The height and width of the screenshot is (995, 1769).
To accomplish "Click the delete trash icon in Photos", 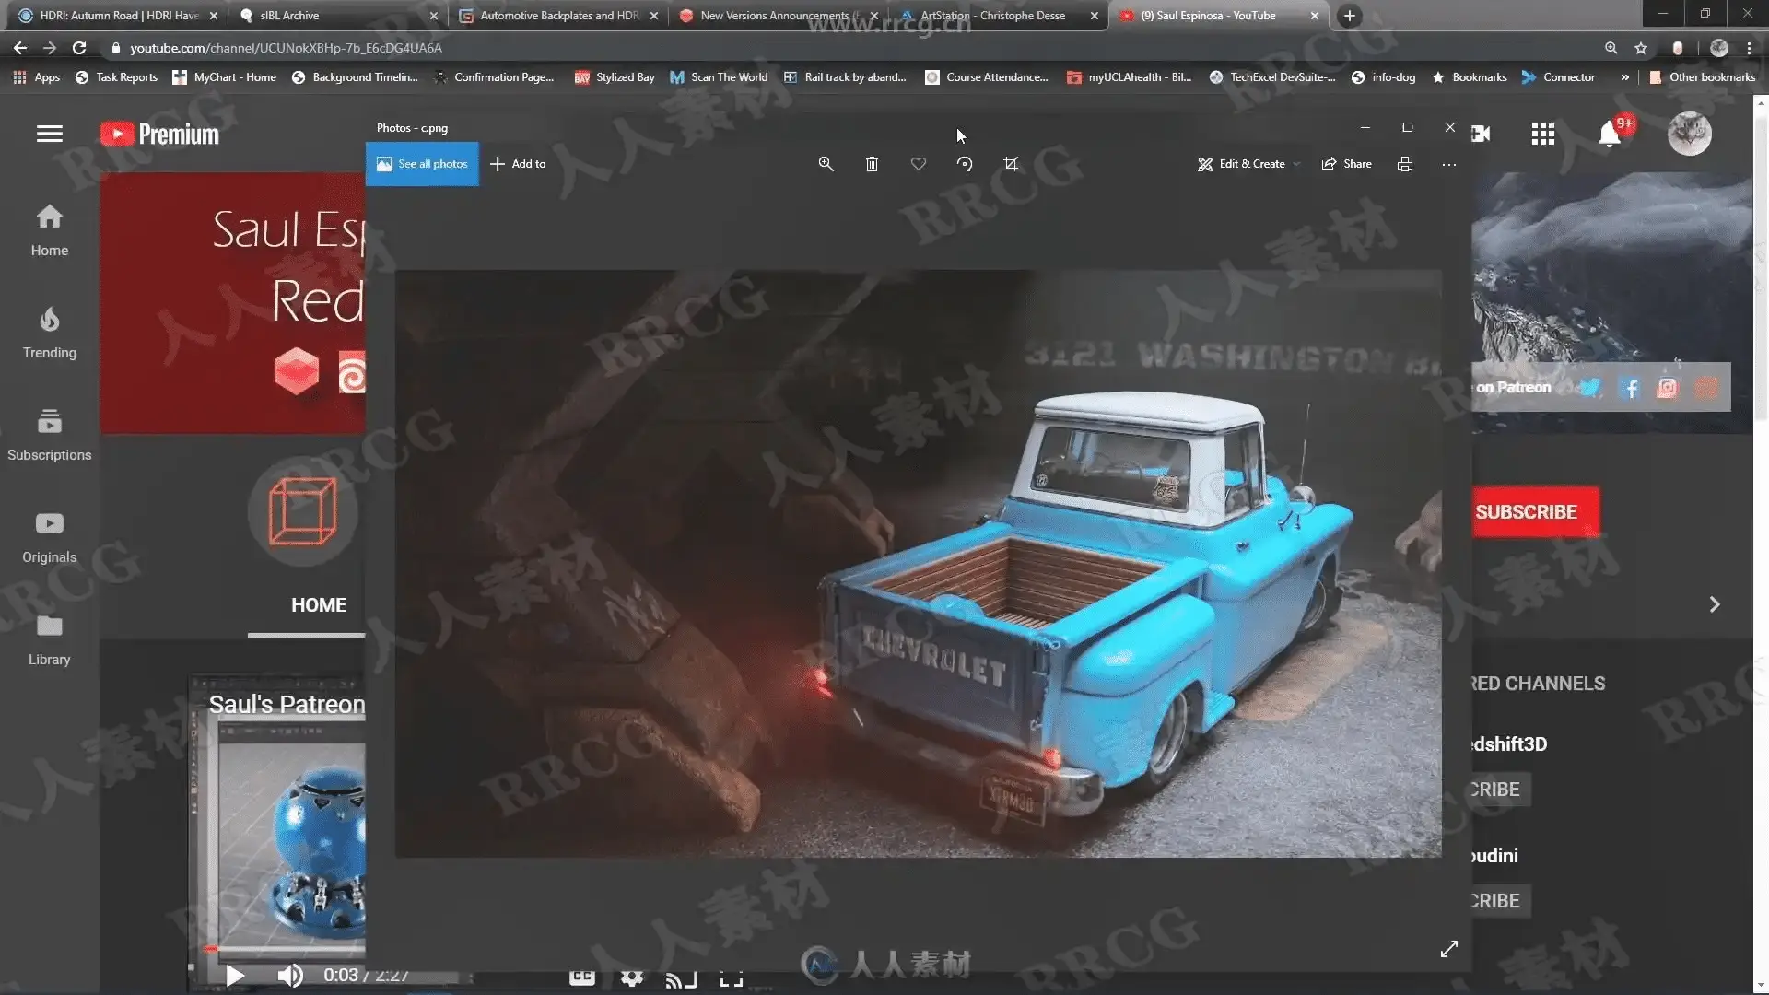I will (x=872, y=164).
